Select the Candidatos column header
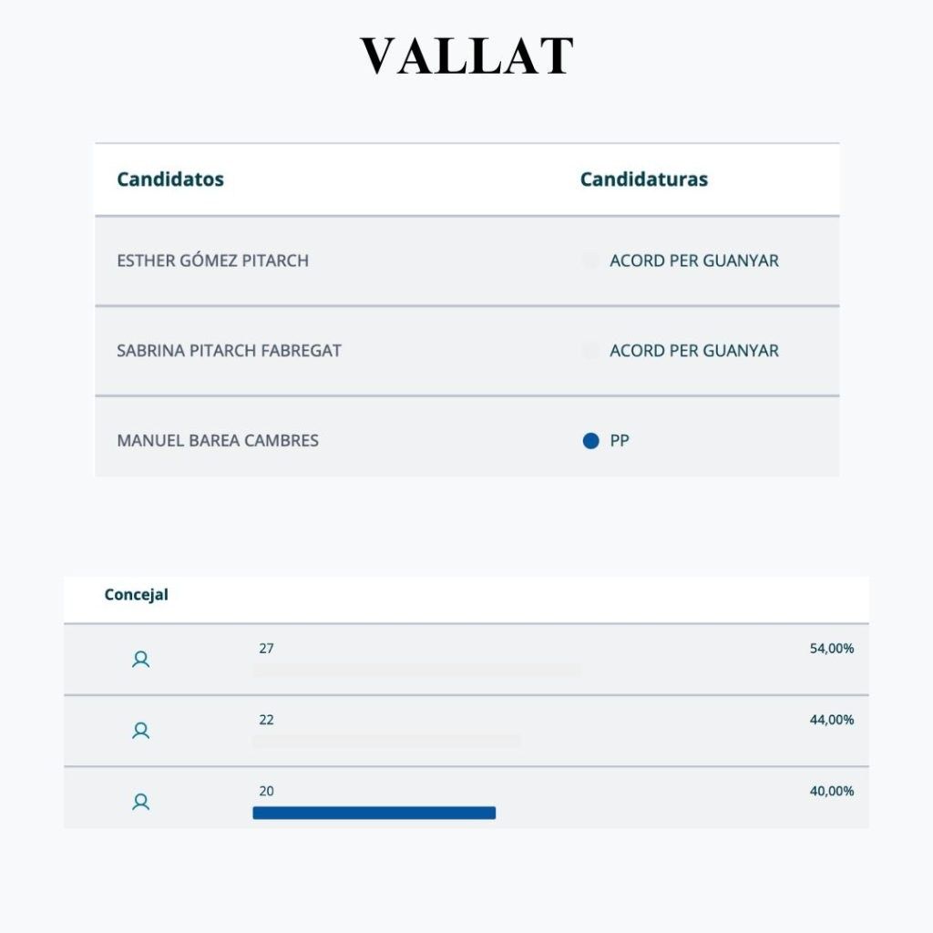Viewport: 933px width, 933px height. coord(170,179)
